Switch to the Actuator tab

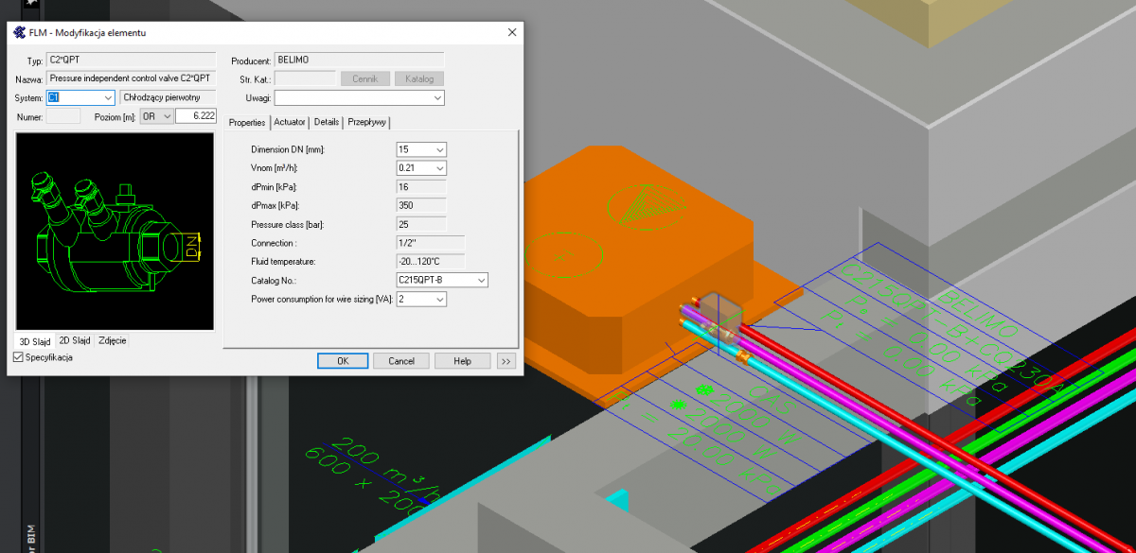click(x=290, y=122)
